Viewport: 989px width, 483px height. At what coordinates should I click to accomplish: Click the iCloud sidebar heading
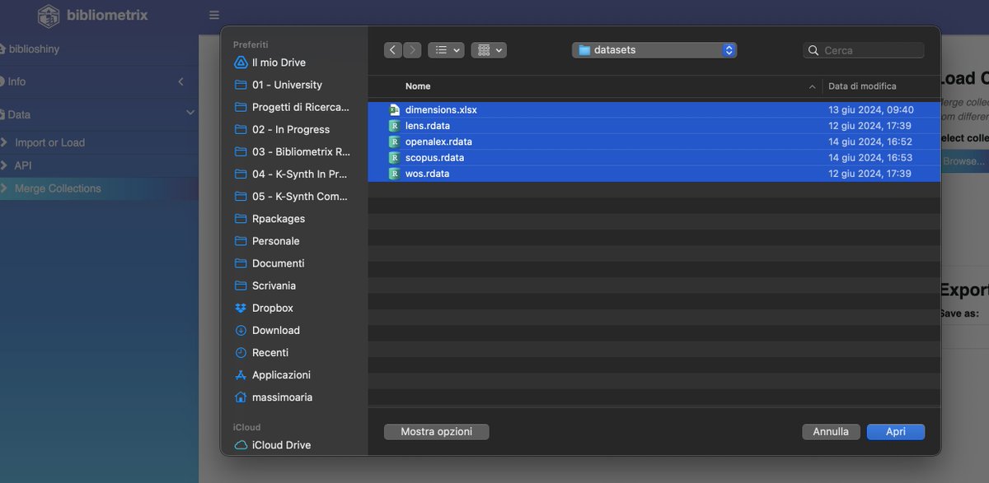coord(246,427)
